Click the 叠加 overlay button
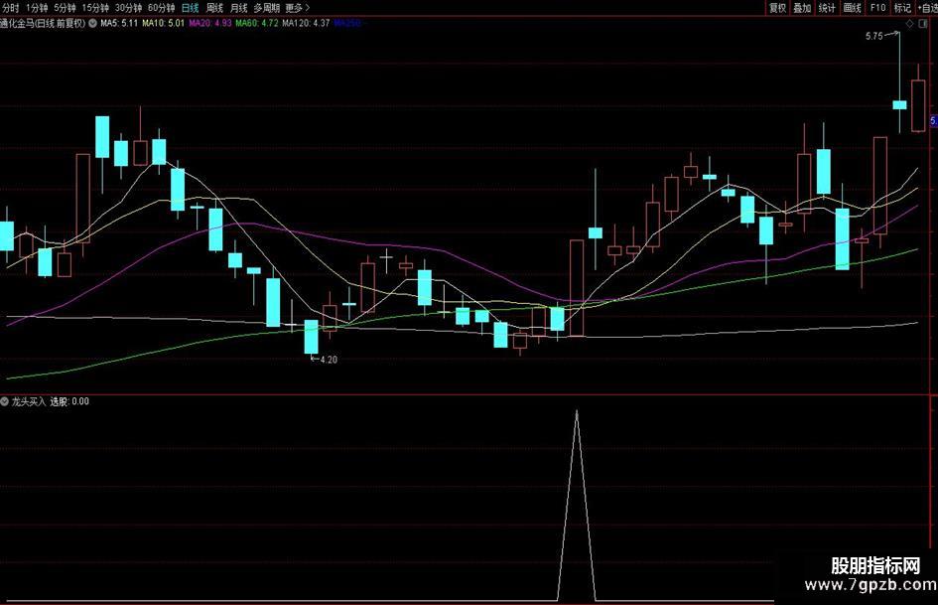Screen dimensions: 938x605 coord(802,8)
